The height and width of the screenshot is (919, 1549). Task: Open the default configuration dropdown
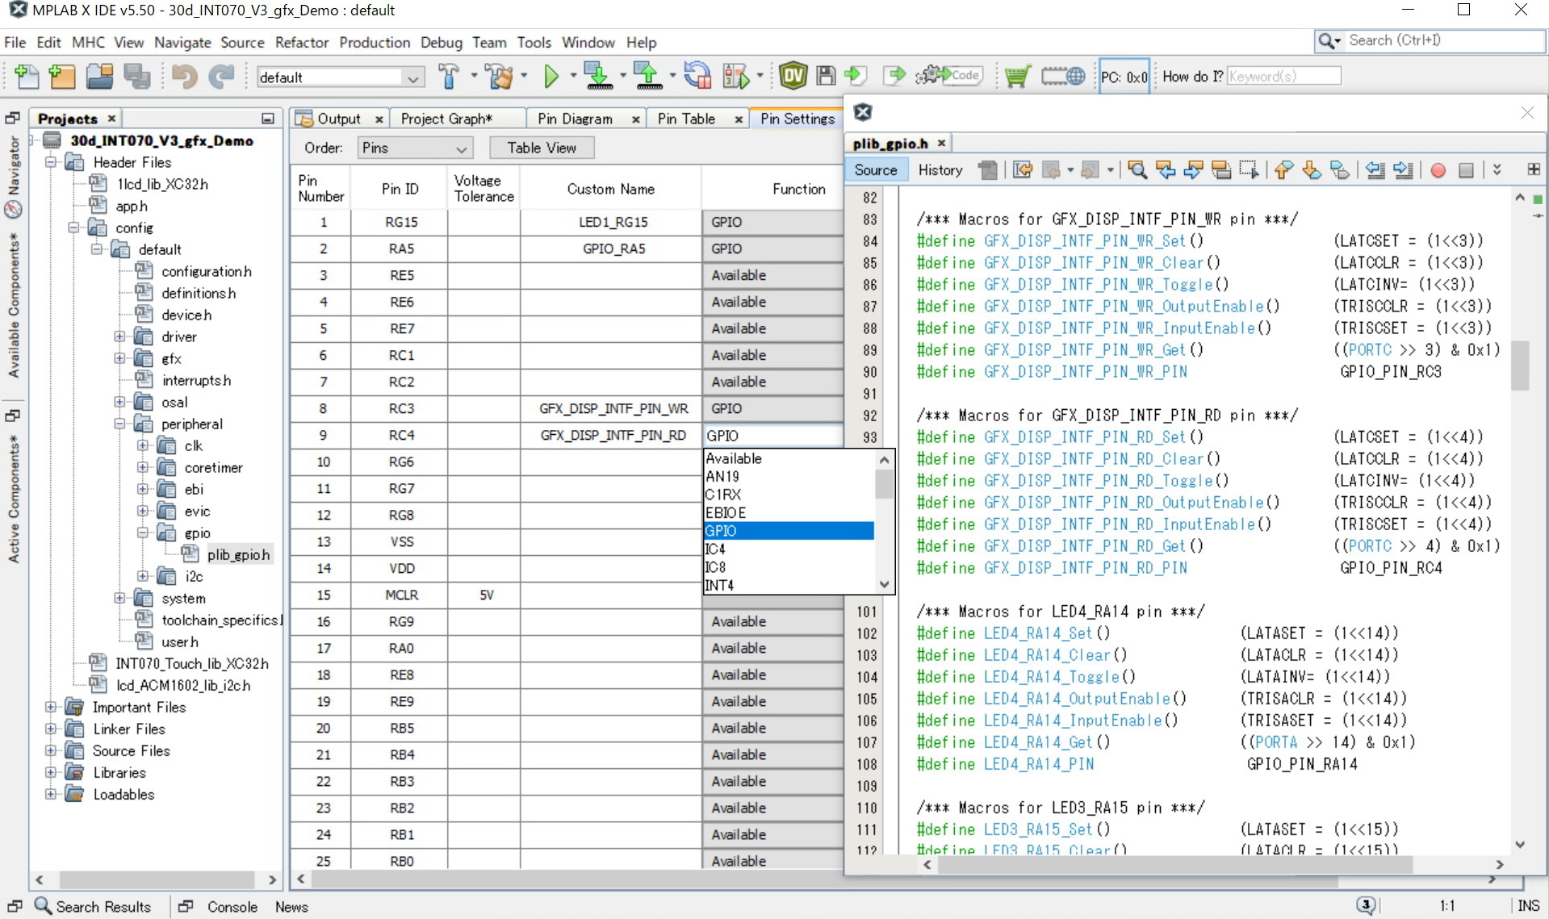pyautogui.click(x=341, y=77)
